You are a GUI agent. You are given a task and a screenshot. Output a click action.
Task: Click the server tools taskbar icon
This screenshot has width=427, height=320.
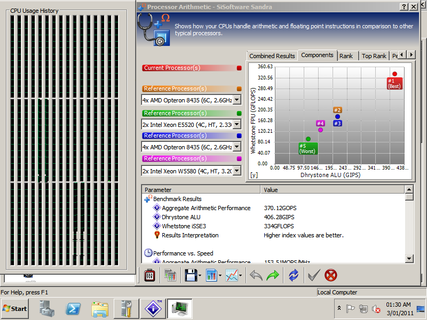tap(126, 309)
